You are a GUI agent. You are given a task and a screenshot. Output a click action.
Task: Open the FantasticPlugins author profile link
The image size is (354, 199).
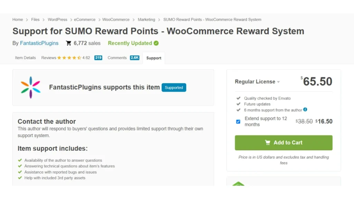39,43
